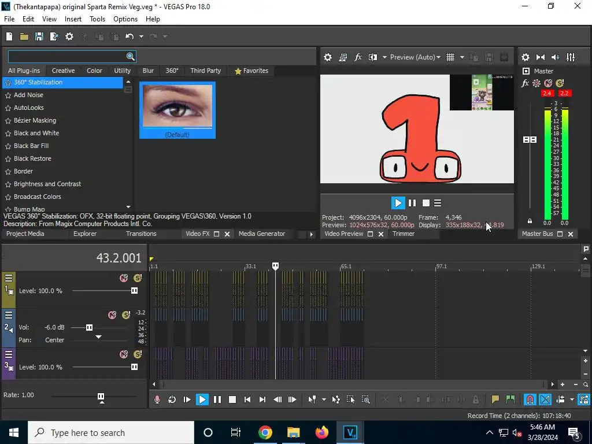Open a project with folder icon
The width and height of the screenshot is (592, 444).
point(24,36)
